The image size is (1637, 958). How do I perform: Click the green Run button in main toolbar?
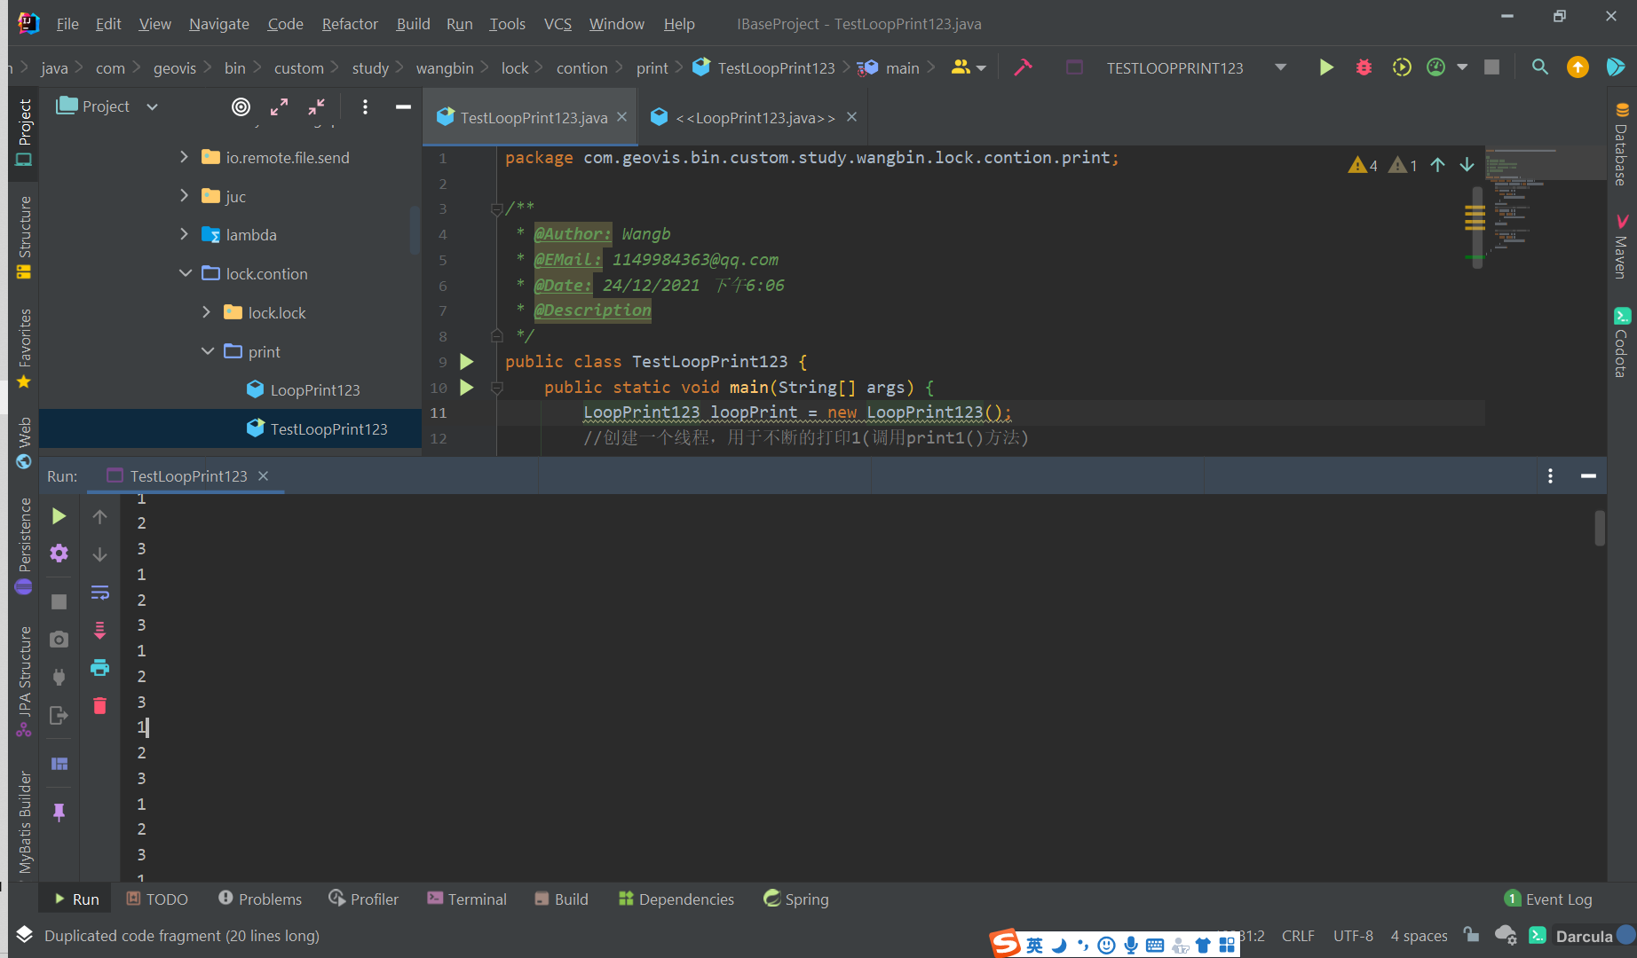[1325, 67]
